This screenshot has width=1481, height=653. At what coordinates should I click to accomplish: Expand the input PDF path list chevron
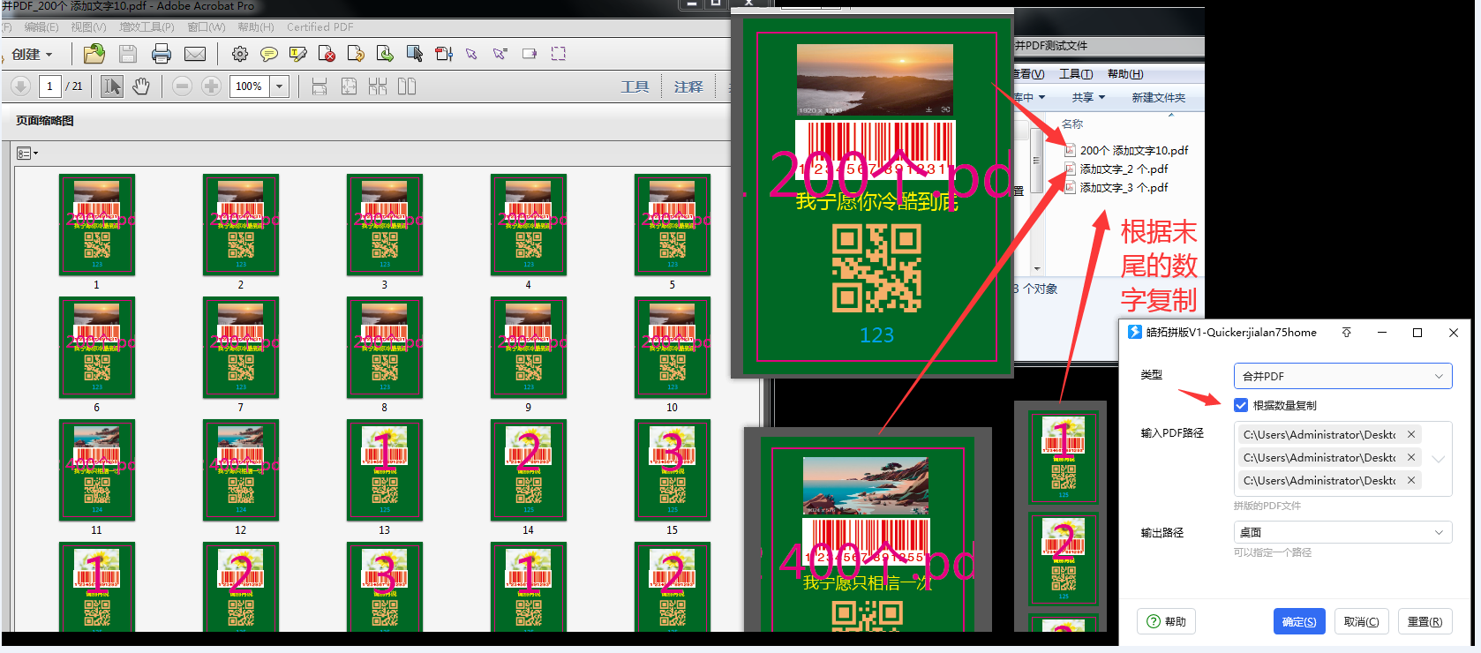pyautogui.click(x=1439, y=459)
